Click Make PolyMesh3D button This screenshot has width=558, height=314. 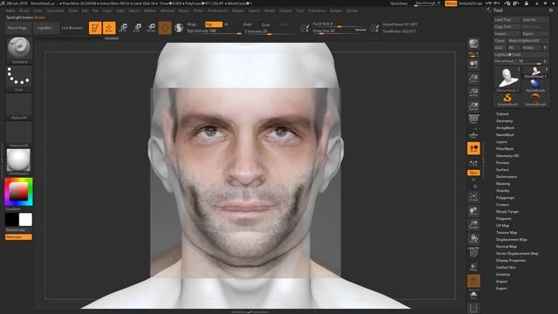(527, 41)
